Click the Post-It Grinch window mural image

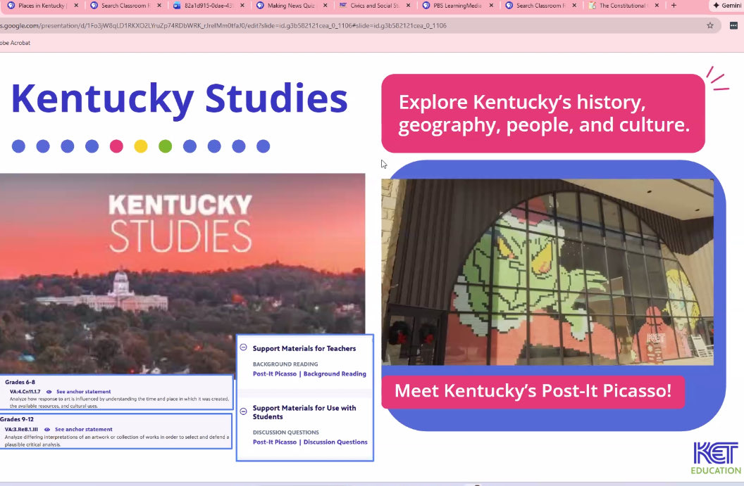tap(547, 272)
